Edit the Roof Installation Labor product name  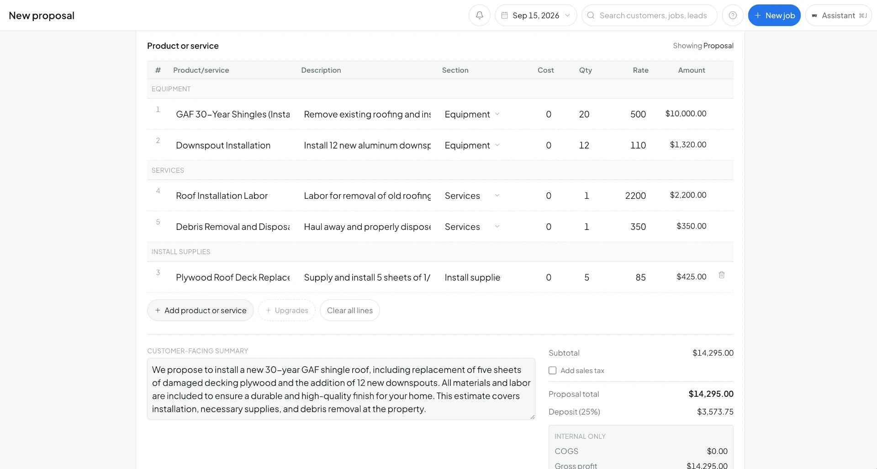click(233, 196)
